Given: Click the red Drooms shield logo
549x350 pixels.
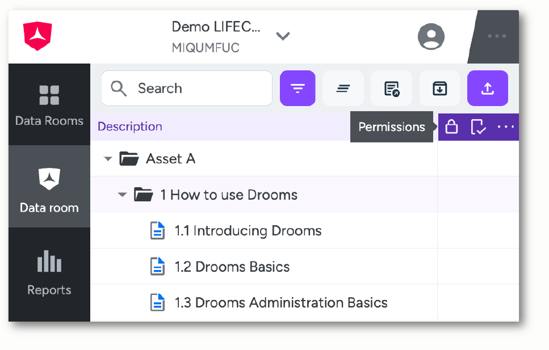Looking at the screenshot, I should coord(37,36).
